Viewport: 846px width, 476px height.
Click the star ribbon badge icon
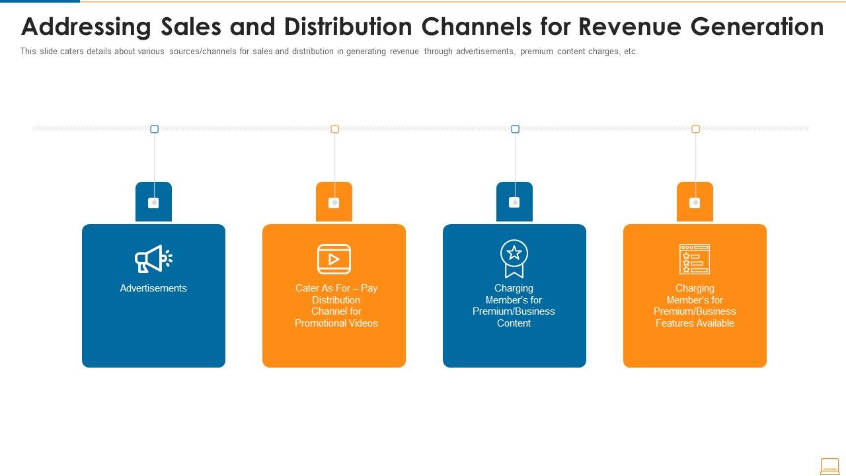click(x=514, y=259)
